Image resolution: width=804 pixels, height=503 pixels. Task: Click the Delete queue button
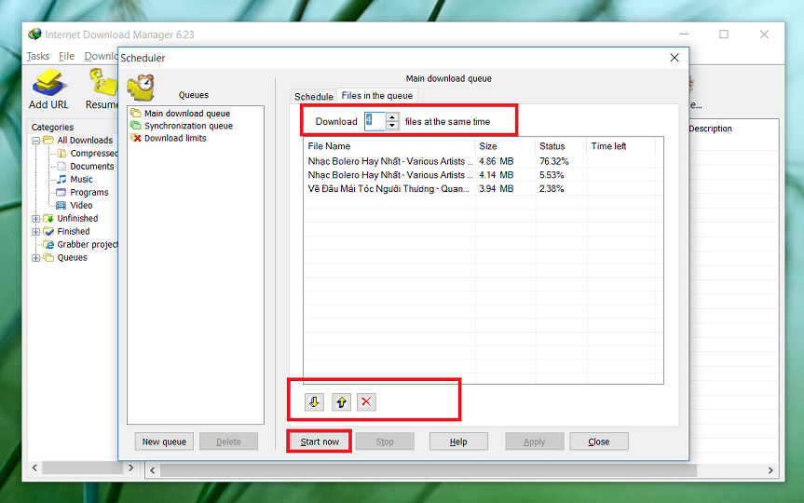coord(228,442)
